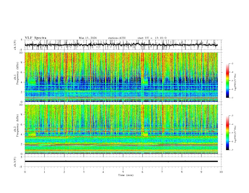Click the 'VLF Spectra' title text
This screenshot has width=249, height=193.
tap(36, 38)
